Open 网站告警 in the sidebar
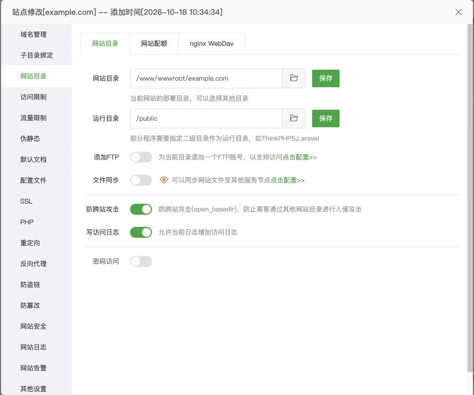The width and height of the screenshot is (474, 395). tap(36, 368)
